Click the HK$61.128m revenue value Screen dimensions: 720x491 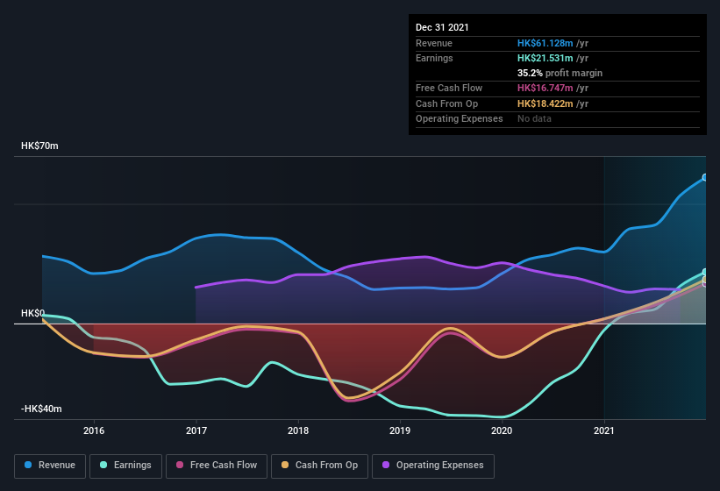point(545,43)
